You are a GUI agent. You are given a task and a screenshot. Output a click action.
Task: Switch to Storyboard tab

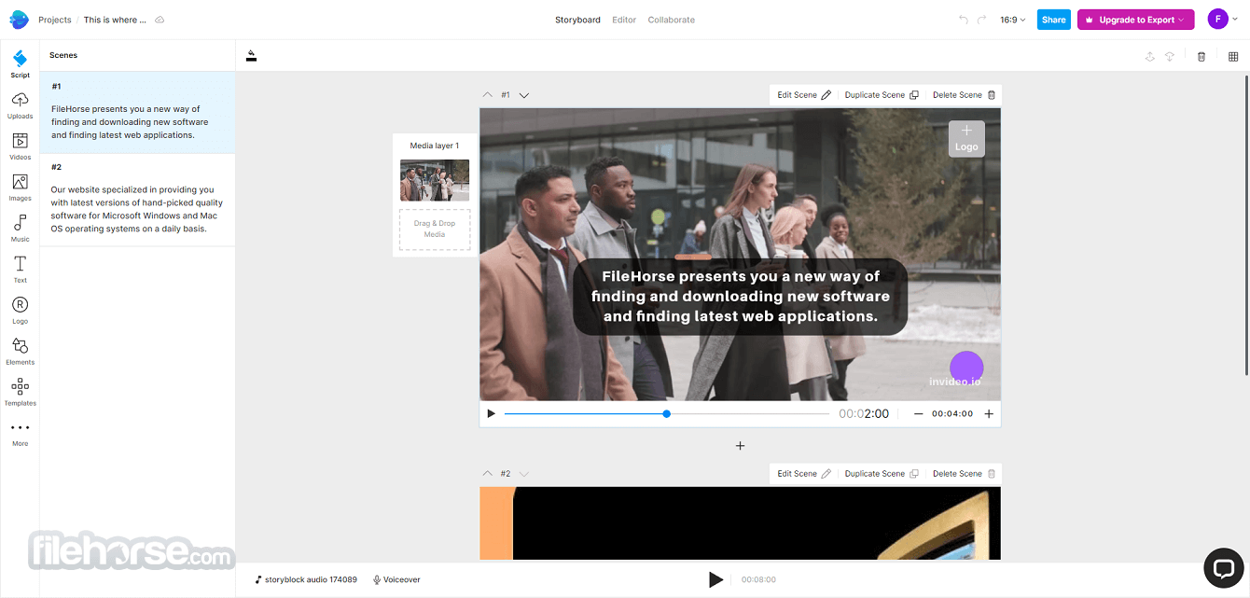[x=577, y=20]
